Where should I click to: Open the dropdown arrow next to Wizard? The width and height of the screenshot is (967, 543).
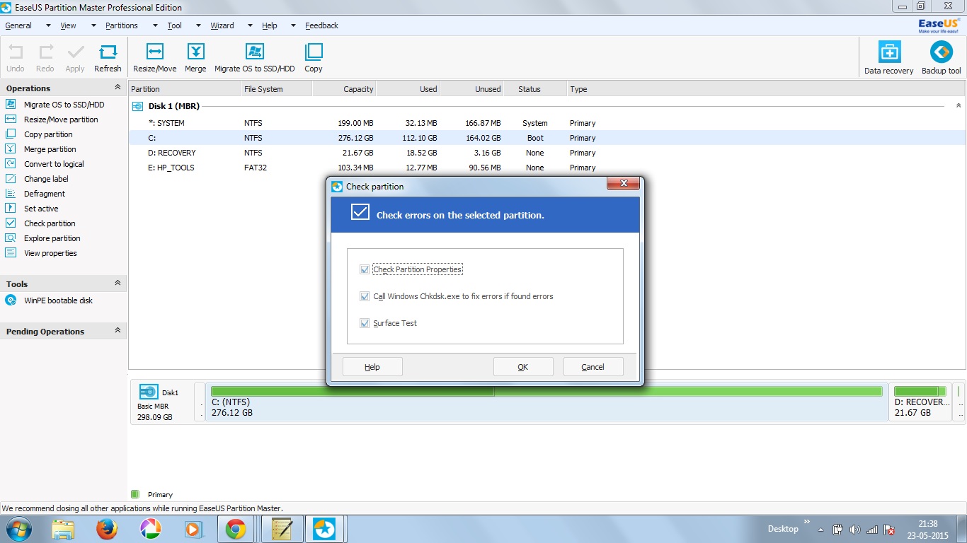click(x=249, y=25)
